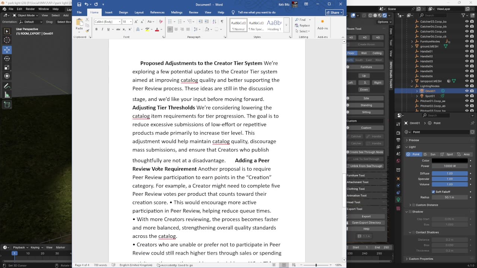
Task: Center-align the paragraph in Word
Action: [176, 29]
